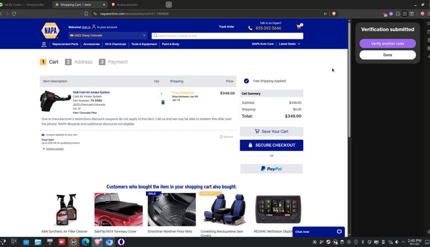Open REDARC RedVision Display thumbnail

278,209
